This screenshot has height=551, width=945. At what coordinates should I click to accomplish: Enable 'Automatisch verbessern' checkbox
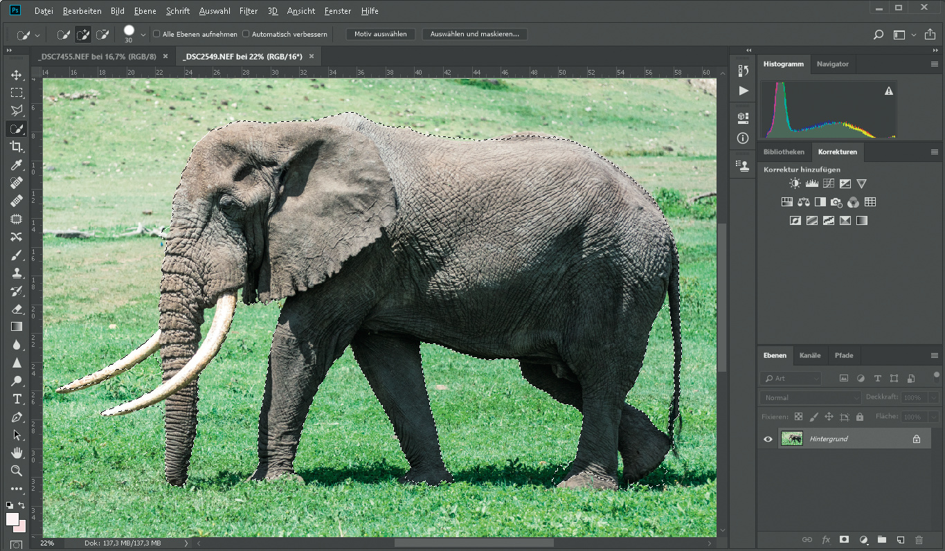[x=246, y=34]
